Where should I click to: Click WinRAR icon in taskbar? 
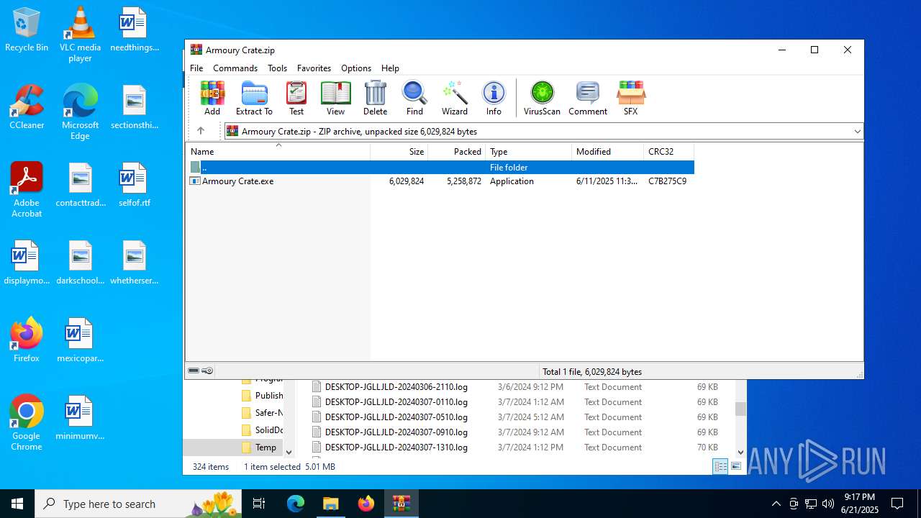(x=401, y=504)
